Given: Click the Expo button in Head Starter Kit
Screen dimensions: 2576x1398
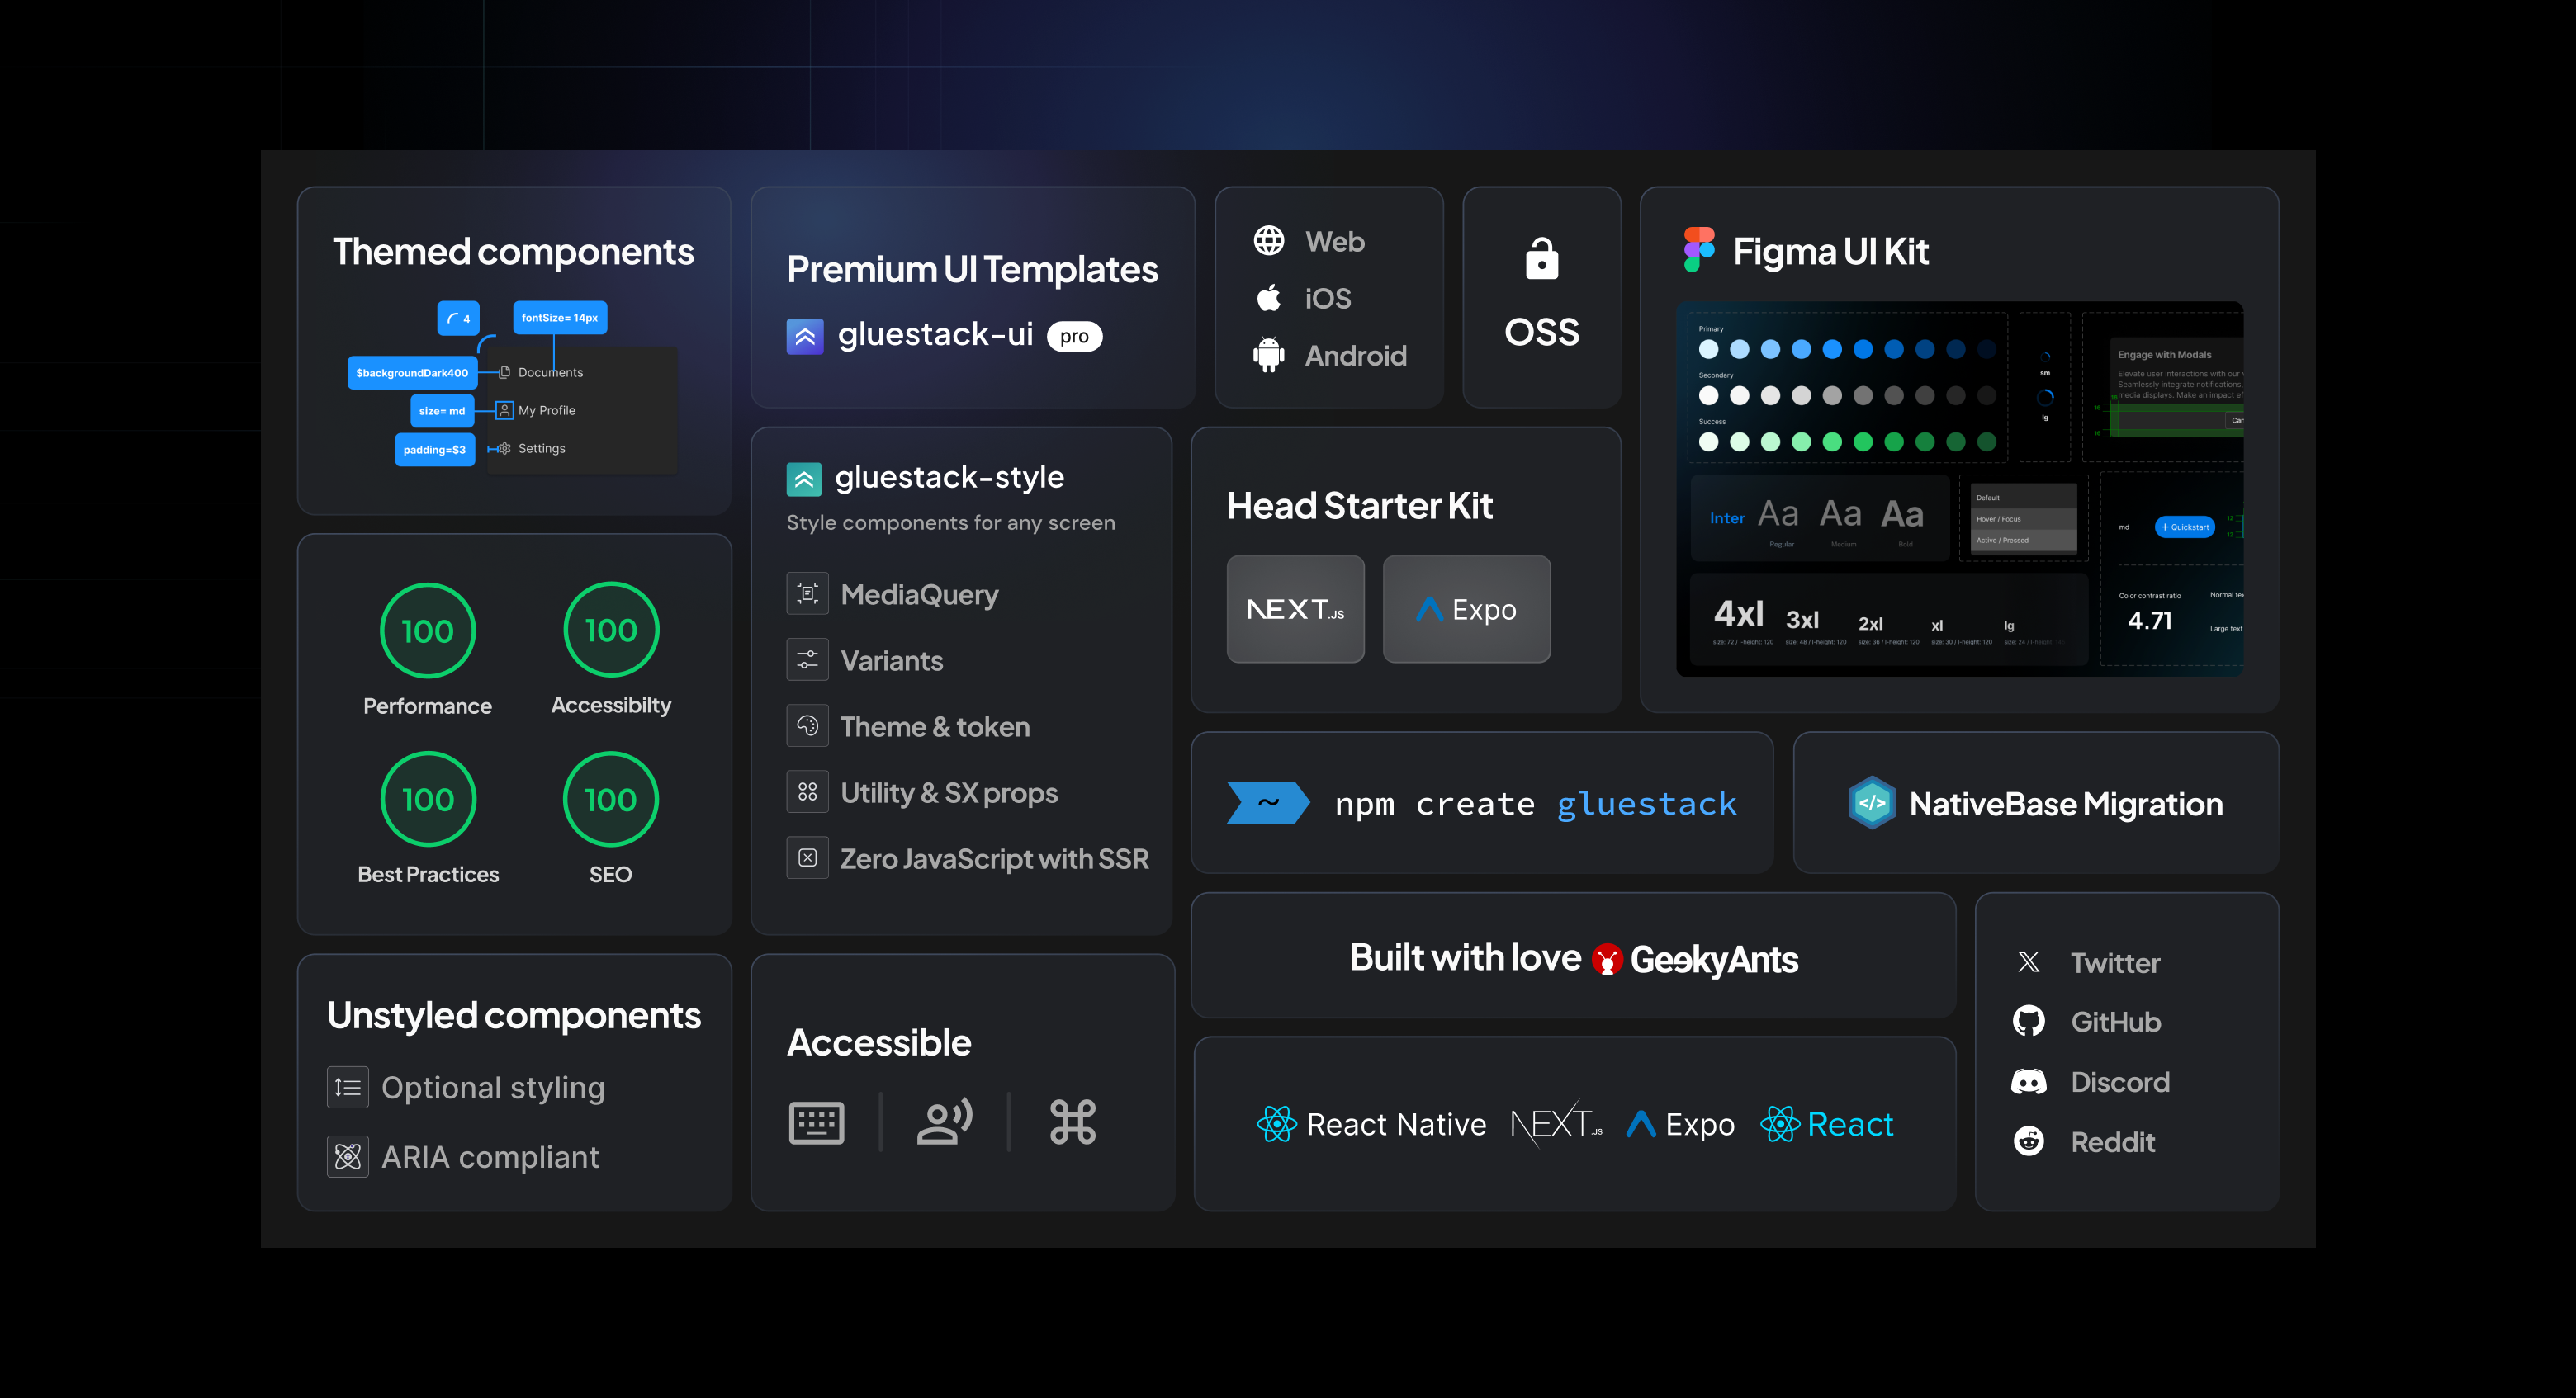Looking at the screenshot, I should click(1466, 608).
